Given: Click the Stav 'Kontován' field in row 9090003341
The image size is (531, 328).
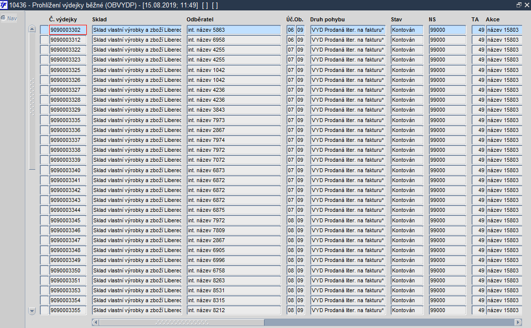Looking at the screenshot, I should [407, 180].
